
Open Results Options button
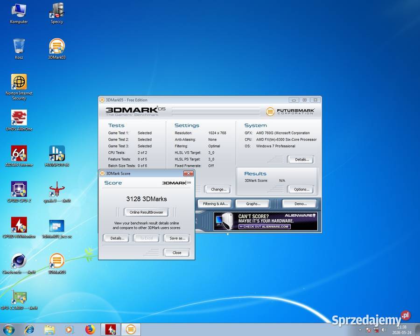301,189
